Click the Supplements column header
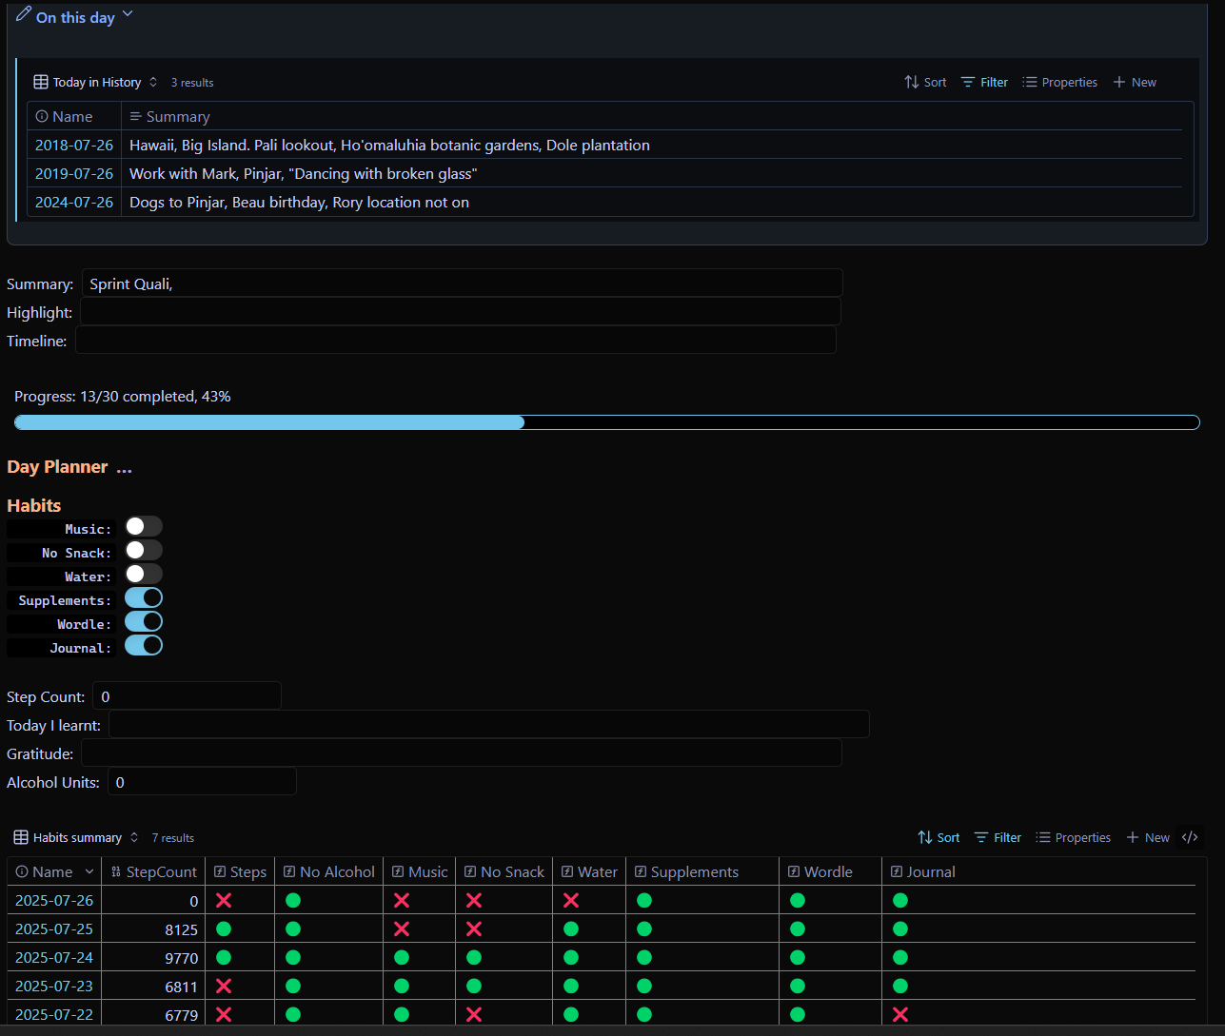This screenshot has height=1036, width=1225. pos(695,872)
